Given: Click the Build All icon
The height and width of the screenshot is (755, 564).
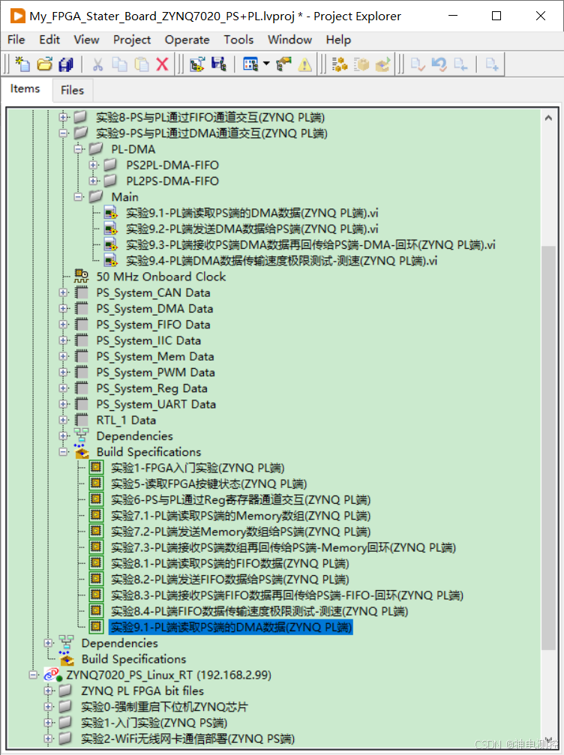Looking at the screenshot, I should pyautogui.click(x=340, y=64).
